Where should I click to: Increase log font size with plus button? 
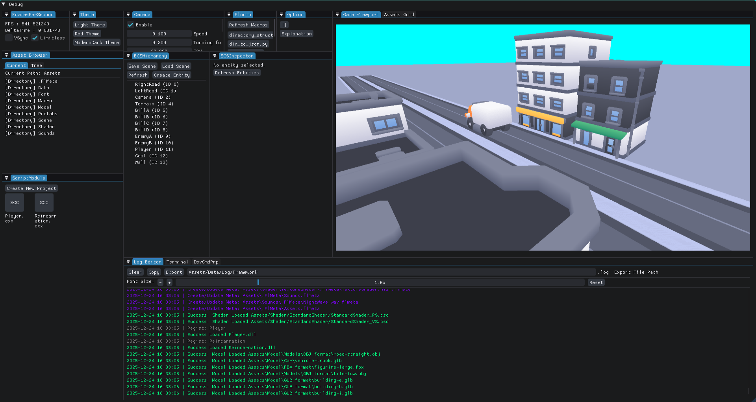(169, 282)
